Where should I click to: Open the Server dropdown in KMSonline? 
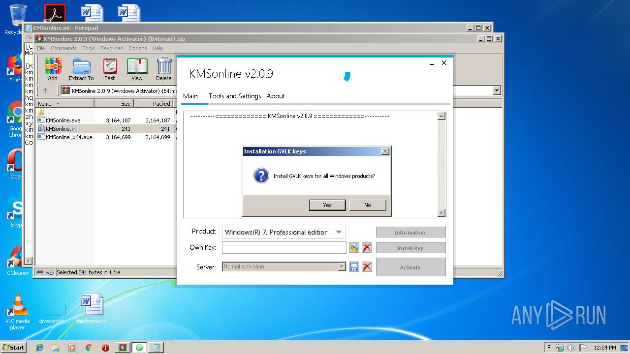342,266
